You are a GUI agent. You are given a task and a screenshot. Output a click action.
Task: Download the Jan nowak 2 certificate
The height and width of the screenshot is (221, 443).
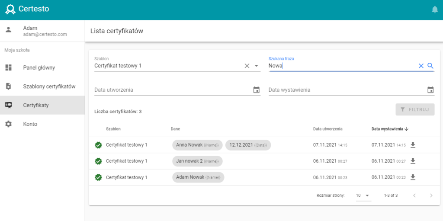coord(413,161)
